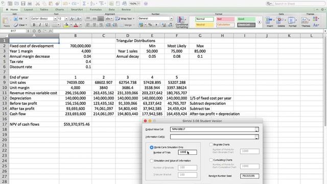
Task: Switch to the Data tab
Action: [x=111, y=10]
